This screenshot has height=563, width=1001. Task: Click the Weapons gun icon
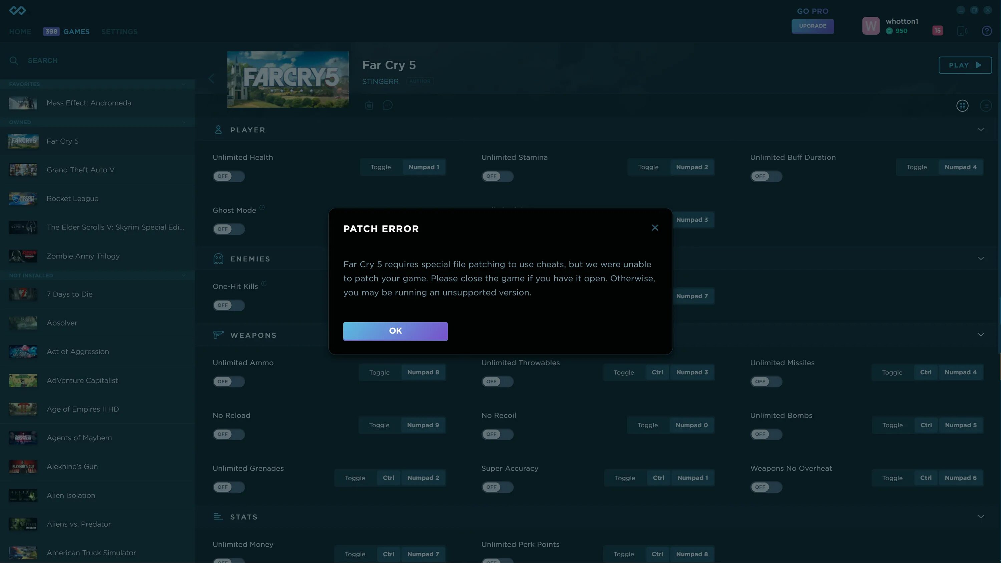[x=219, y=335]
